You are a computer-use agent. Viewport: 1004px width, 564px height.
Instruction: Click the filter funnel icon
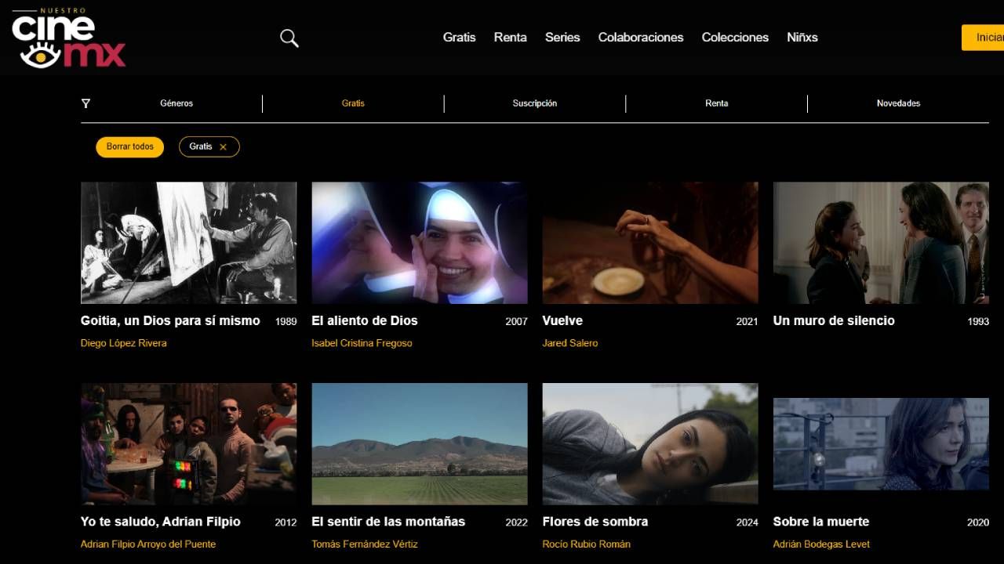click(x=85, y=103)
